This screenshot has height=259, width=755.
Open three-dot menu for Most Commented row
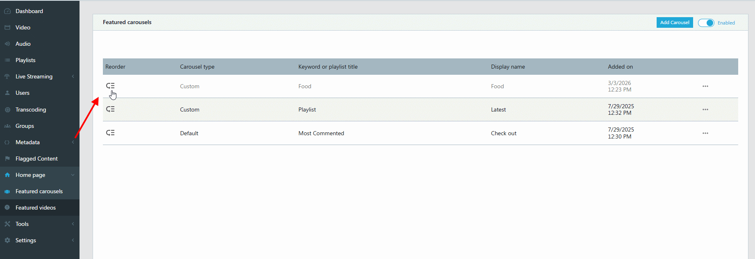click(705, 133)
